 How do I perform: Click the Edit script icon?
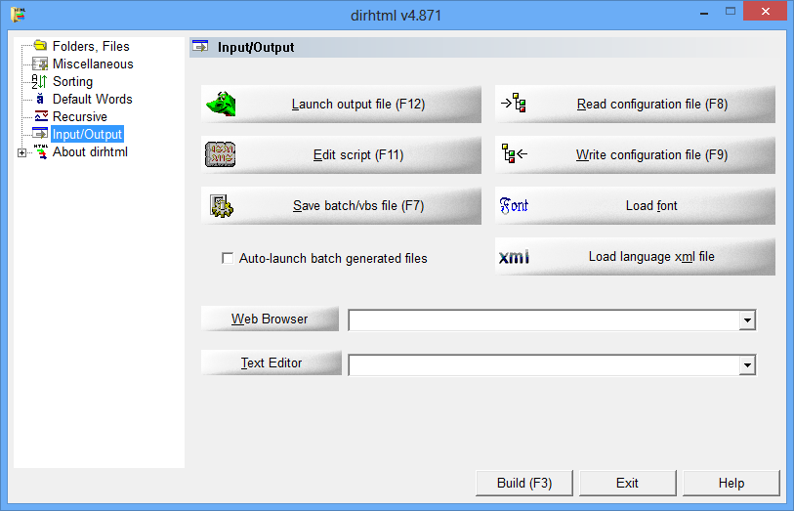(x=221, y=154)
